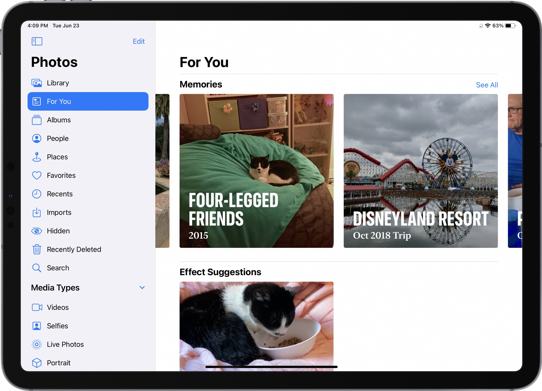Screen dimensions: 542x391
Task: Click the Library photos icon
Action: tap(37, 83)
